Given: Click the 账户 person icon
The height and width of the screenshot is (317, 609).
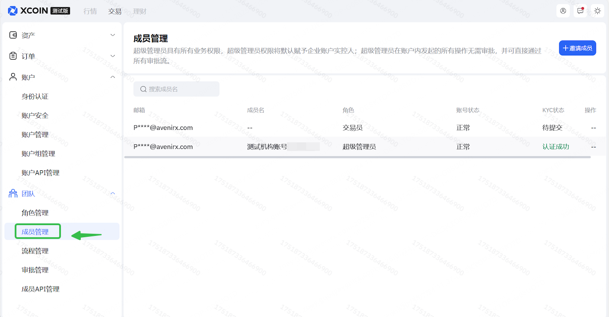Looking at the screenshot, I should point(13,77).
